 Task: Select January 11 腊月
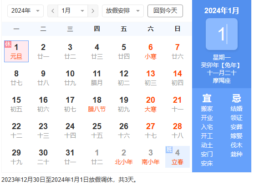(x=97, y=78)
